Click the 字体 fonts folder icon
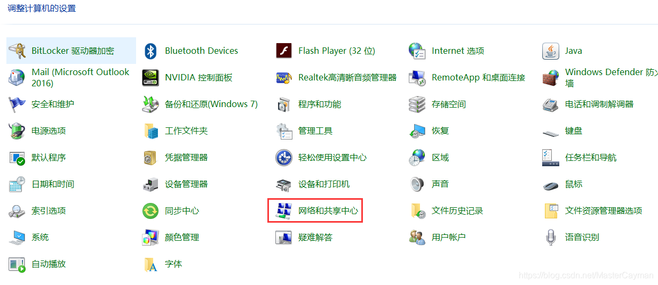 [x=150, y=264]
